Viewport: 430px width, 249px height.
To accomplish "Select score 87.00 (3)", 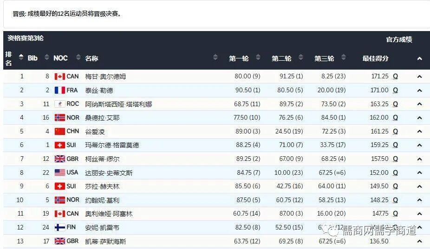I will 291,213.
